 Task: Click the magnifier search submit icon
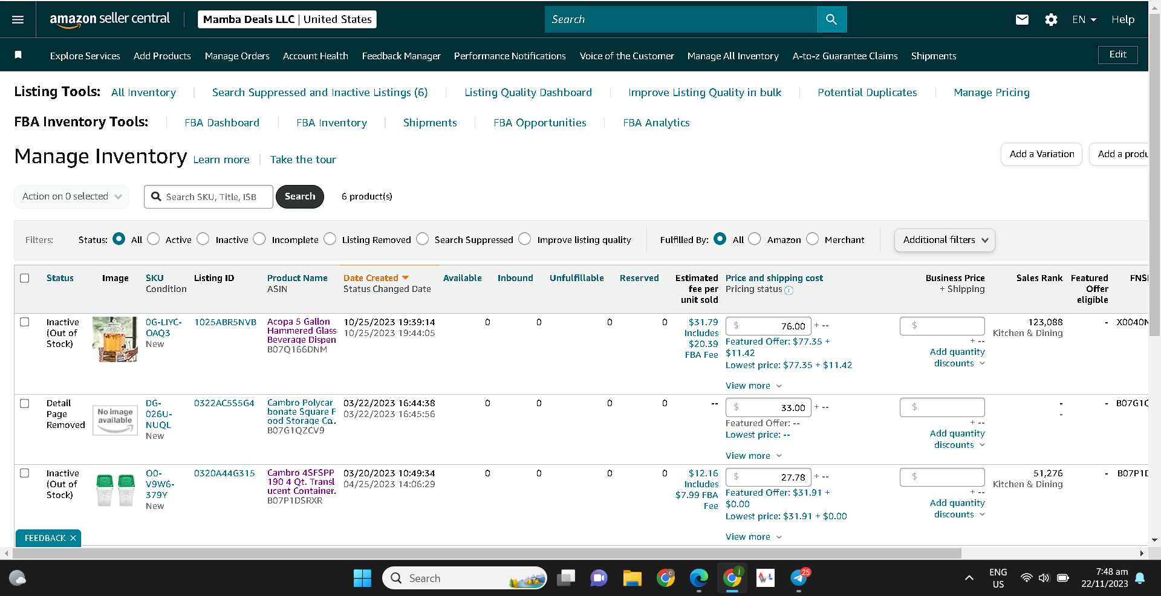tap(831, 19)
